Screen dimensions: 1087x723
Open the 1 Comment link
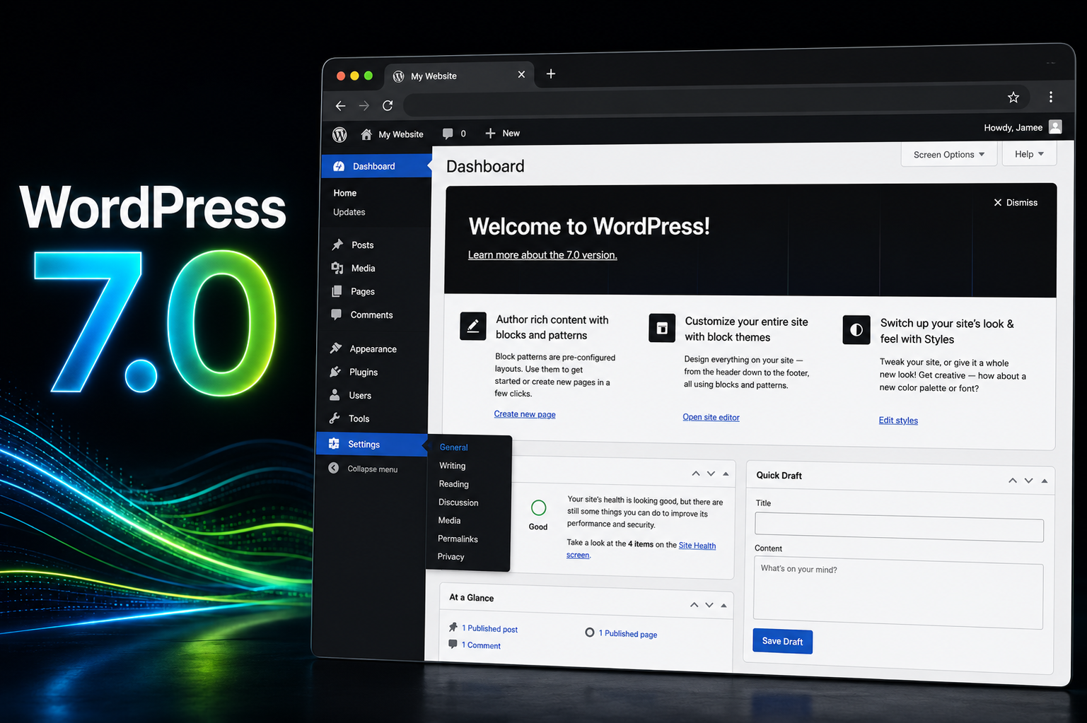(481, 645)
